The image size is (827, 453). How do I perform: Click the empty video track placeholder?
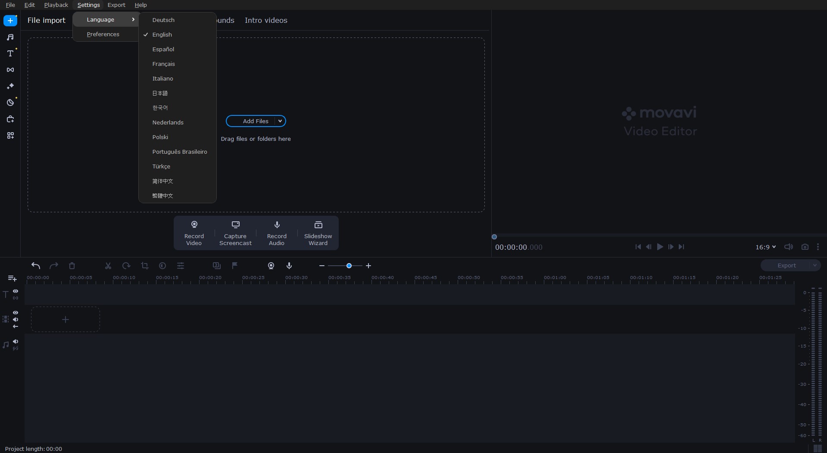(66, 320)
